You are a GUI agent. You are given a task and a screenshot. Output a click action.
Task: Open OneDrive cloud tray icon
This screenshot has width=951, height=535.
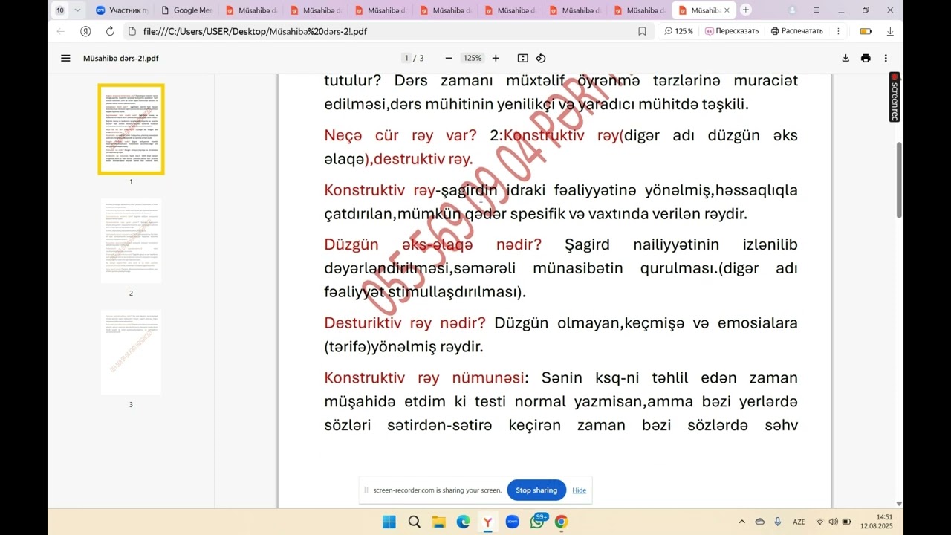759,522
